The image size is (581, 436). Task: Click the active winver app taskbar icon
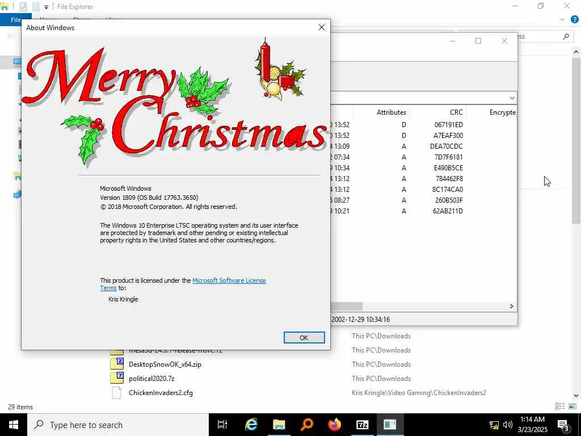click(390, 425)
